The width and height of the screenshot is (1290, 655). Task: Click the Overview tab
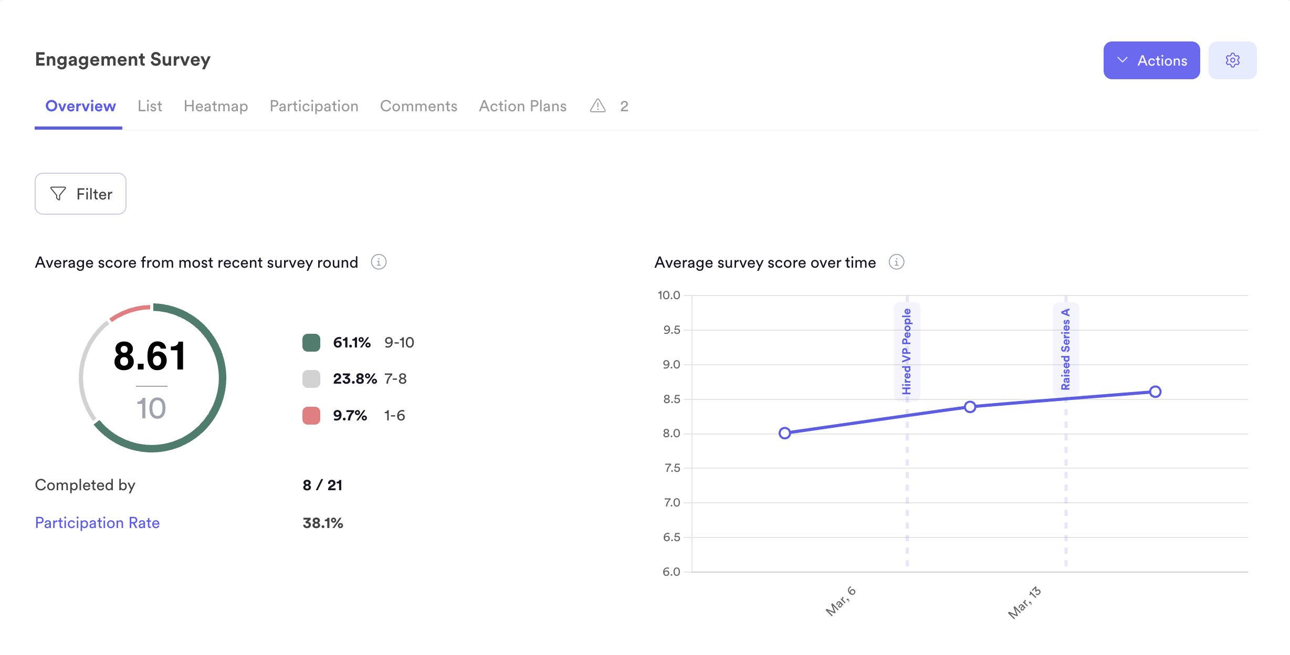(x=80, y=106)
